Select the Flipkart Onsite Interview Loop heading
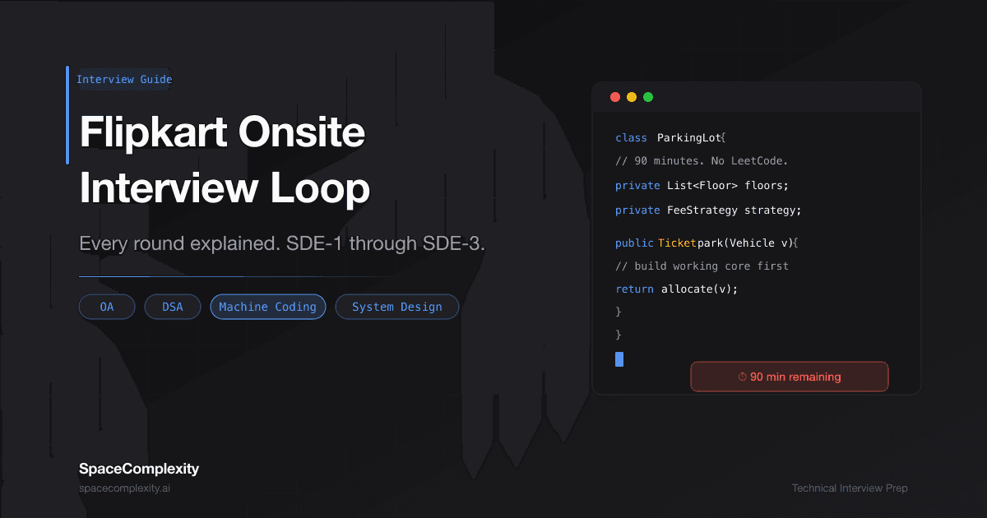 [225, 161]
